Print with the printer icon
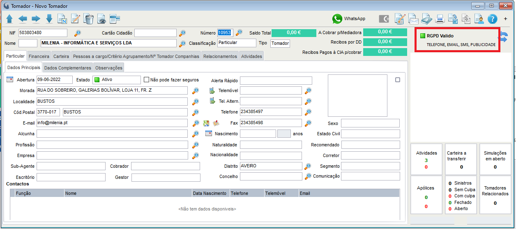 (x=440, y=19)
